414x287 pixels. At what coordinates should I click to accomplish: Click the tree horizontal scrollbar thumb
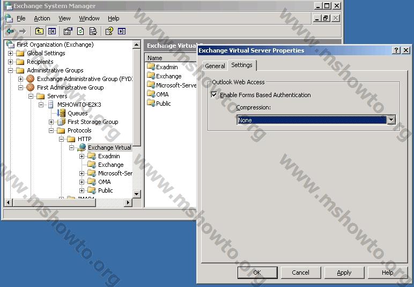point(54,203)
